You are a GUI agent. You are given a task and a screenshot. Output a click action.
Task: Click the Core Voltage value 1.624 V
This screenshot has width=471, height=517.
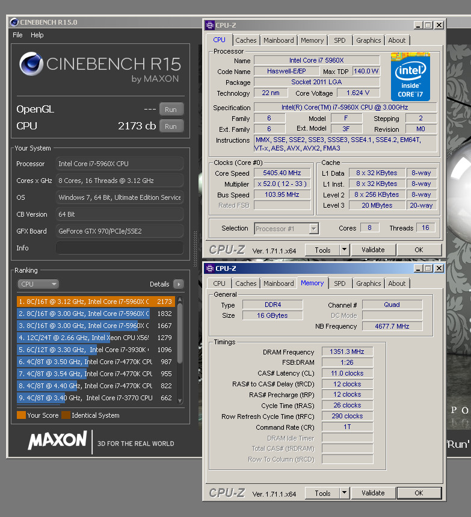pyautogui.click(x=358, y=93)
